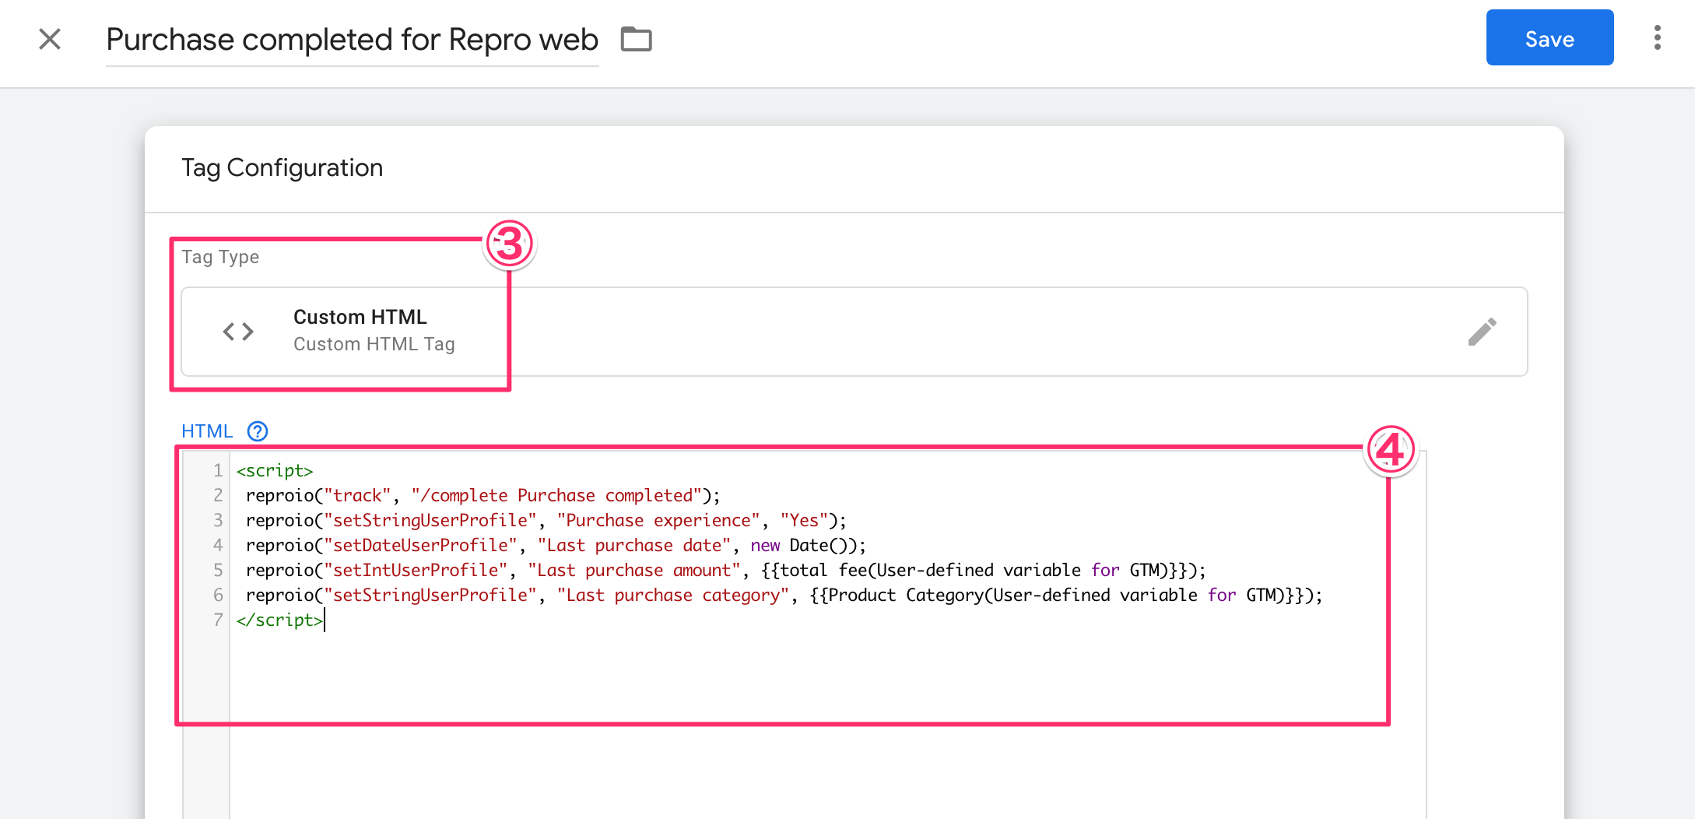Screen dimensions: 1695x819
Task: Click the Tag Type label
Action: tap(220, 257)
